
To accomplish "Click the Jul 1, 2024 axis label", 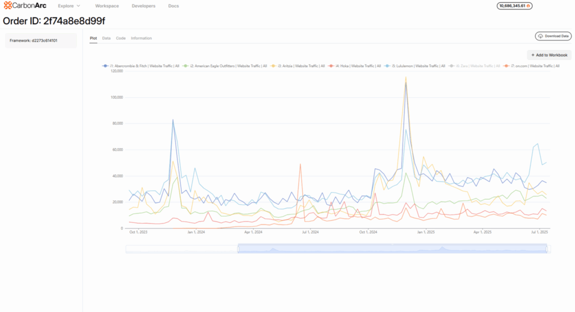I will pos(310,232).
